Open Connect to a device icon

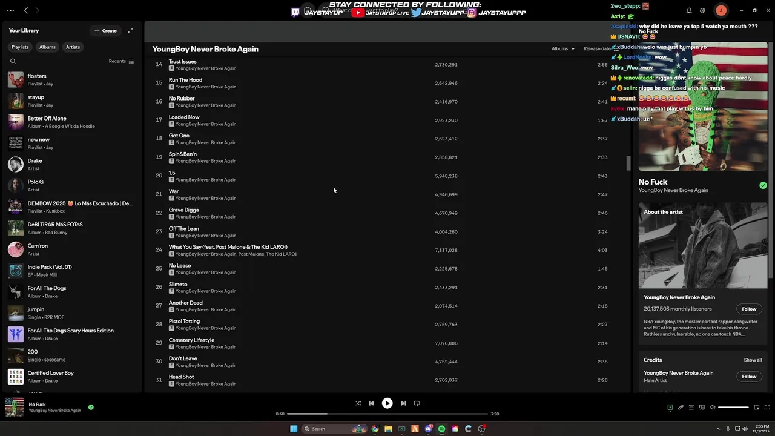click(x=702, y=408)
